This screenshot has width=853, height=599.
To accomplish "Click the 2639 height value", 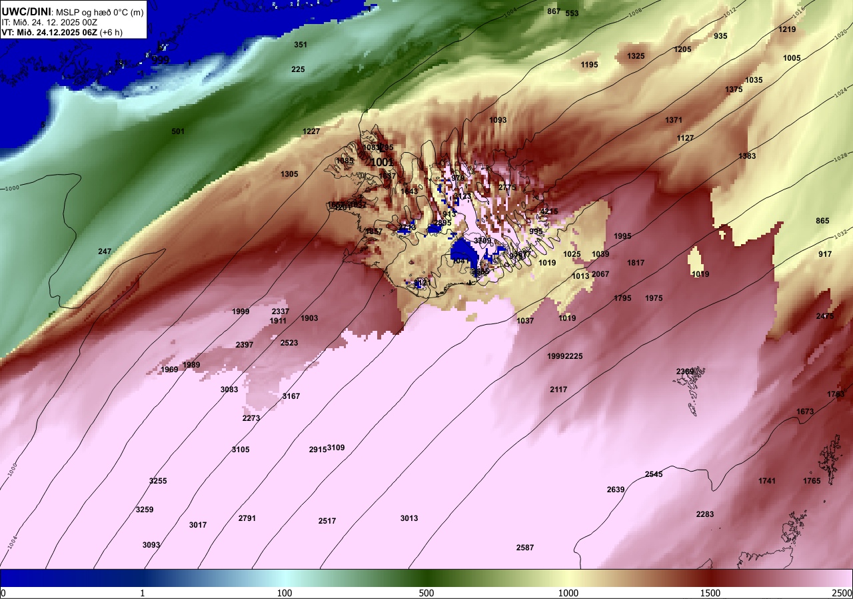I will pos(616,490).
